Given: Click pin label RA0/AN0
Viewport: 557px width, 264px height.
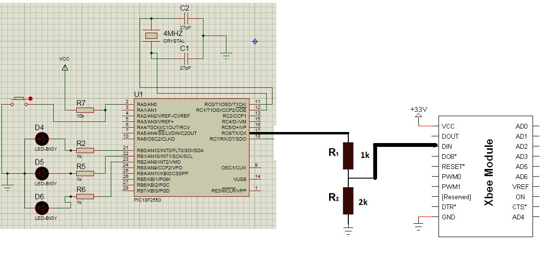Looking at the screenshot, I should [x=147, y=105].
